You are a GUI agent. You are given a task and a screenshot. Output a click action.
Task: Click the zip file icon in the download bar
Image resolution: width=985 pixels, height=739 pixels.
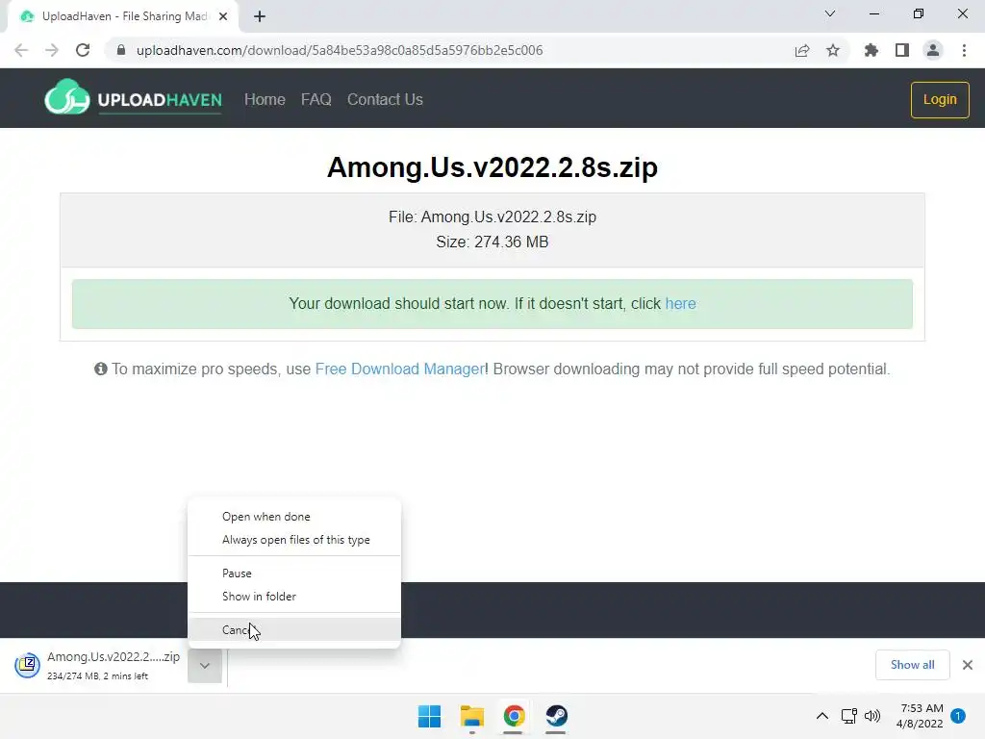[x=28, y=665]
